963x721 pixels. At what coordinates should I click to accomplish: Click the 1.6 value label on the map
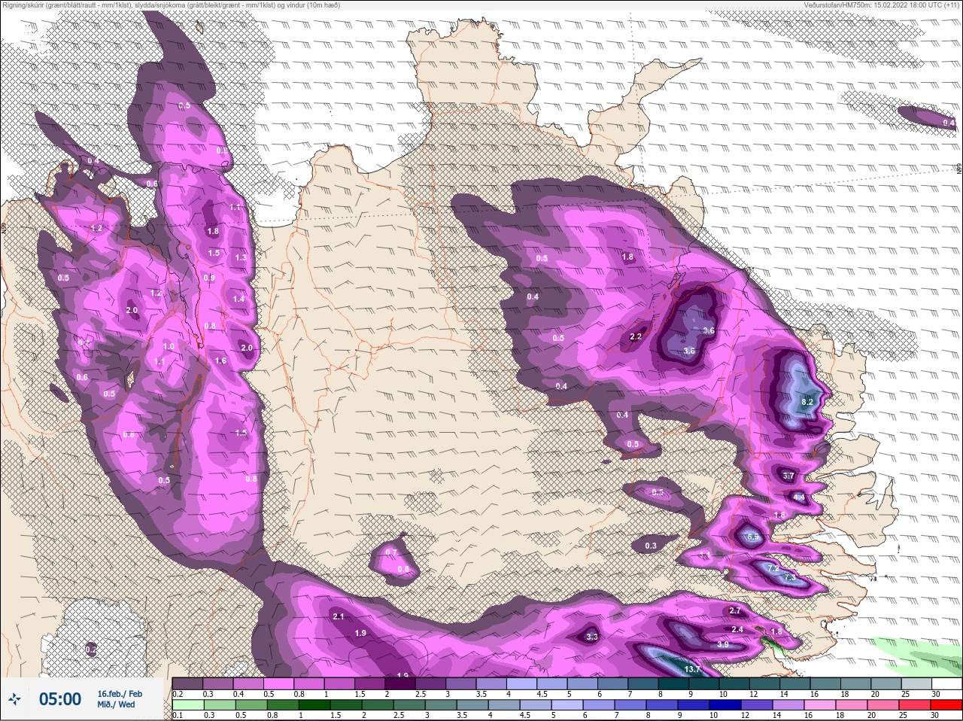coord(220,360)
